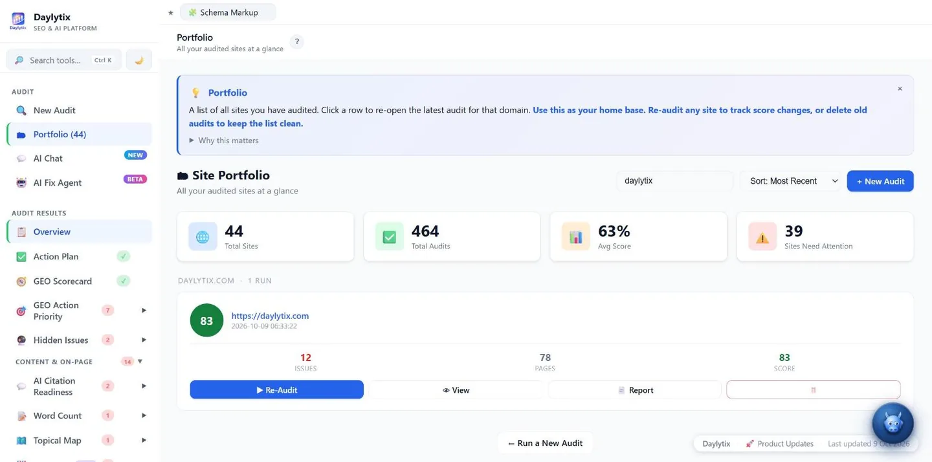Click the BETA badge on AI Fix Agent
The image size is (932, 462).
pyautogui.click(x=135, y=179)
